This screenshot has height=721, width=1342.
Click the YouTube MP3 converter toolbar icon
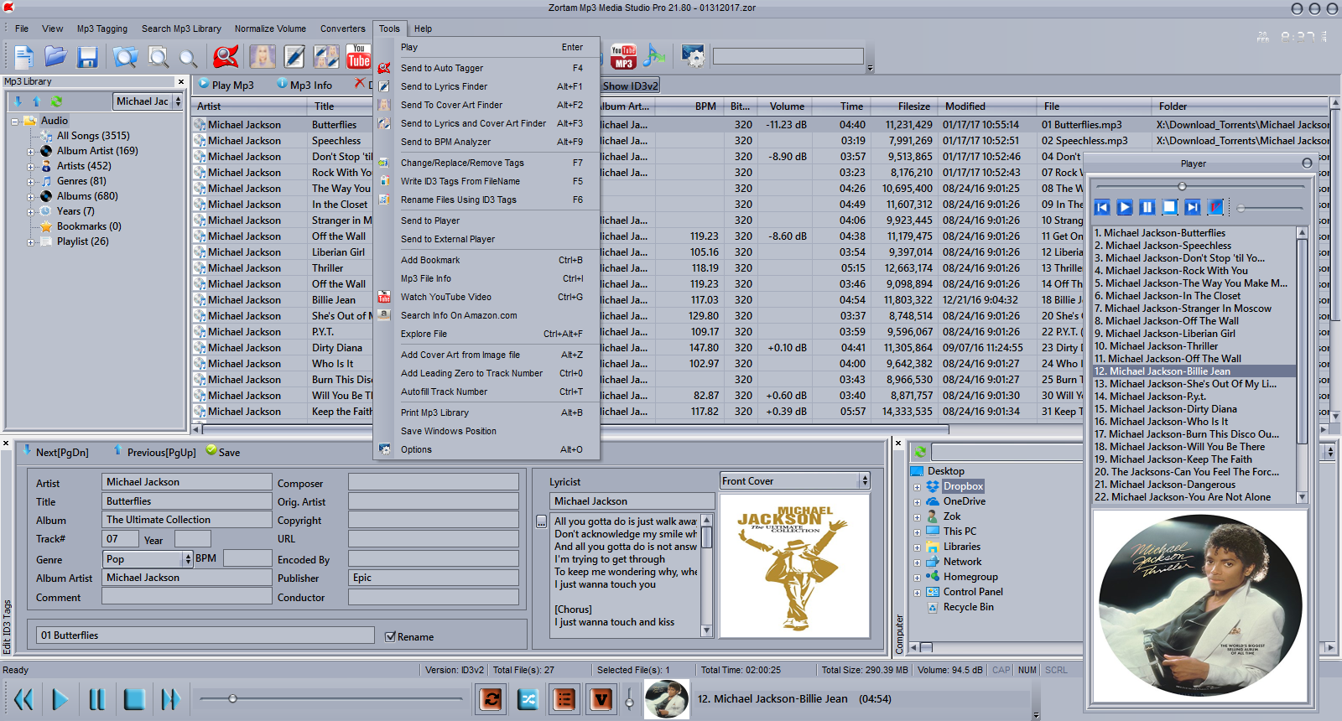tap(623, 56)
